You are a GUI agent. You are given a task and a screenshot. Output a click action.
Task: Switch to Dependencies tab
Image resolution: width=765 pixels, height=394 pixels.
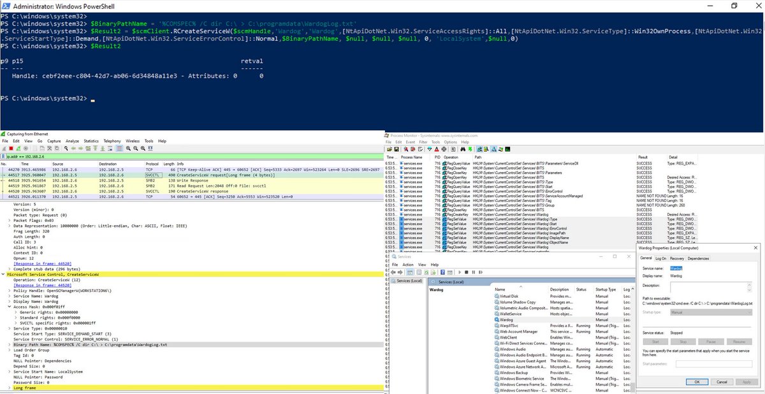pyautogui.click(x=698, y=258)
